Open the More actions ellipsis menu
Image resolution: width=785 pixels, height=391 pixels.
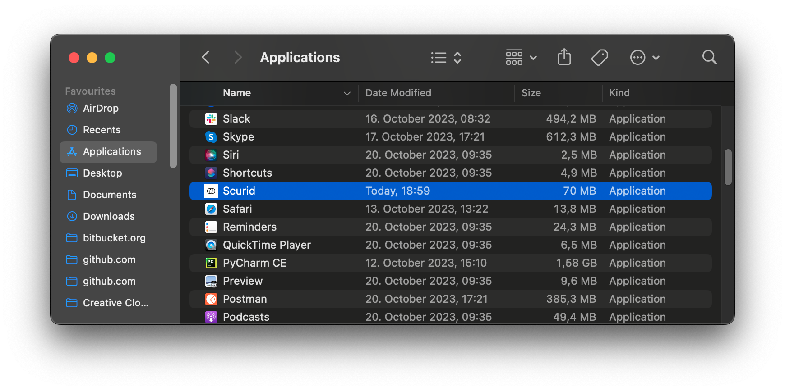pyautogui.click(x=644, y=57)
